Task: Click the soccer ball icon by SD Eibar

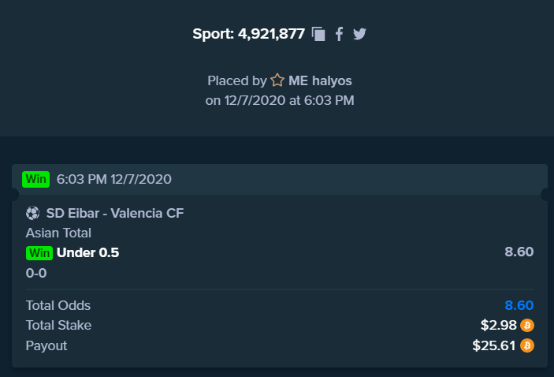Action: [32, 213]
